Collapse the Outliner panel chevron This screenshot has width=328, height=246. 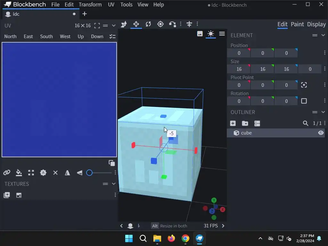[x=323, y=112]
